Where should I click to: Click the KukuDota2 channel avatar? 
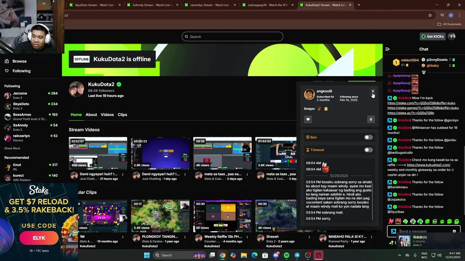click(77, 89)
